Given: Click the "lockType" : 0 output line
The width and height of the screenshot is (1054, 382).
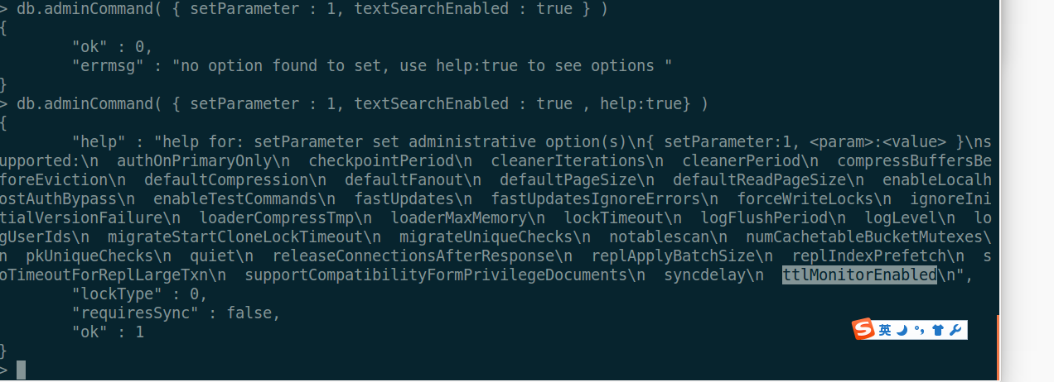Looking at the screenshot, I should pyautogui.click(x=139, y=294).
